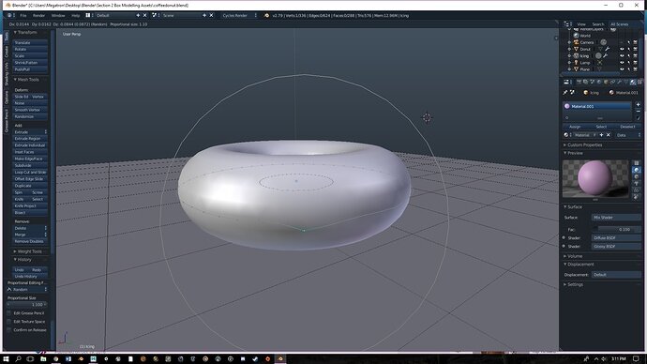
Task: Open Displacement Default field
Action: click(x=616, y=275)
